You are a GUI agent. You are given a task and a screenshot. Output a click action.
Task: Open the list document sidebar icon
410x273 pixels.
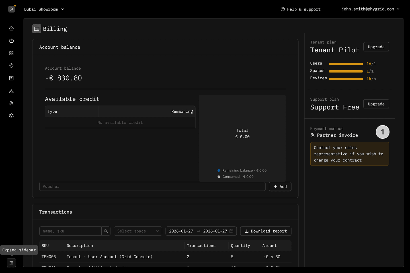coord(11,78)
